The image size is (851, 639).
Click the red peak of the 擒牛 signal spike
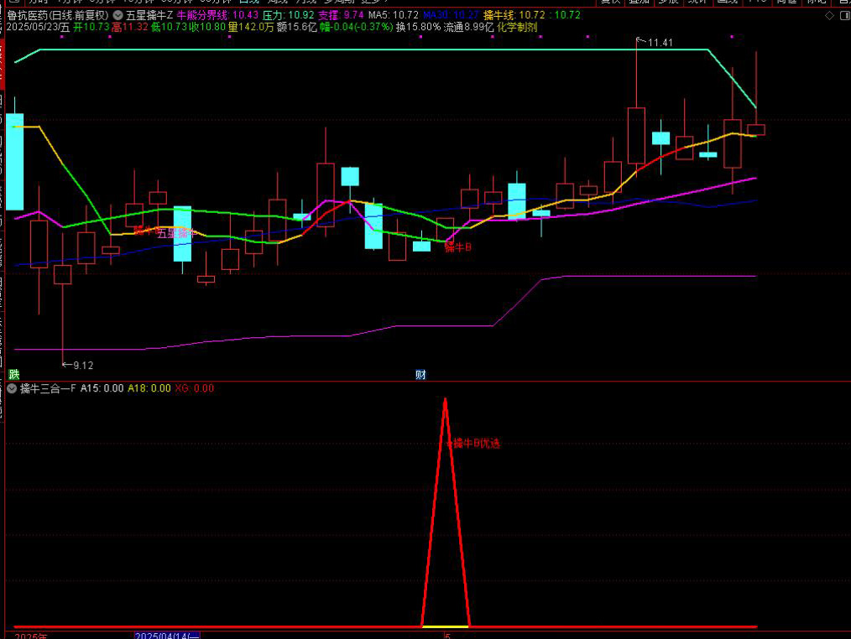point(445,399)
